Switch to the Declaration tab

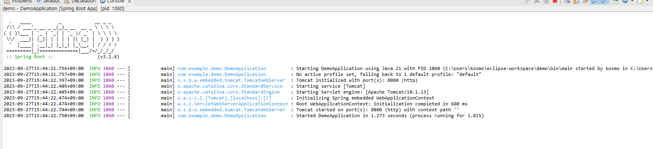coord(80,1)
